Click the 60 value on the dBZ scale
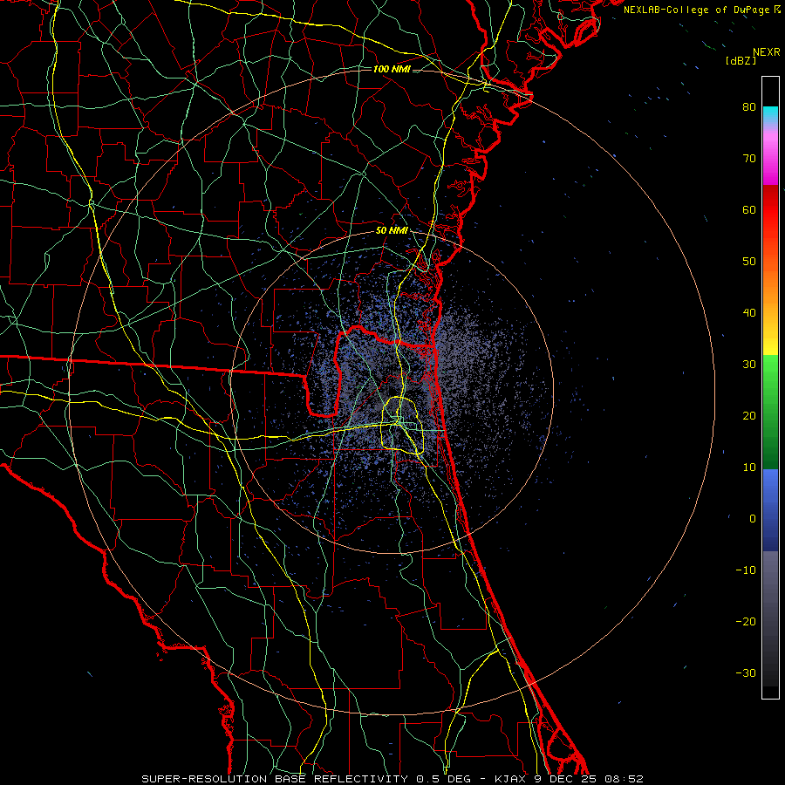The height and width of the screenshot is (785, 785). [x=749, y=210]
